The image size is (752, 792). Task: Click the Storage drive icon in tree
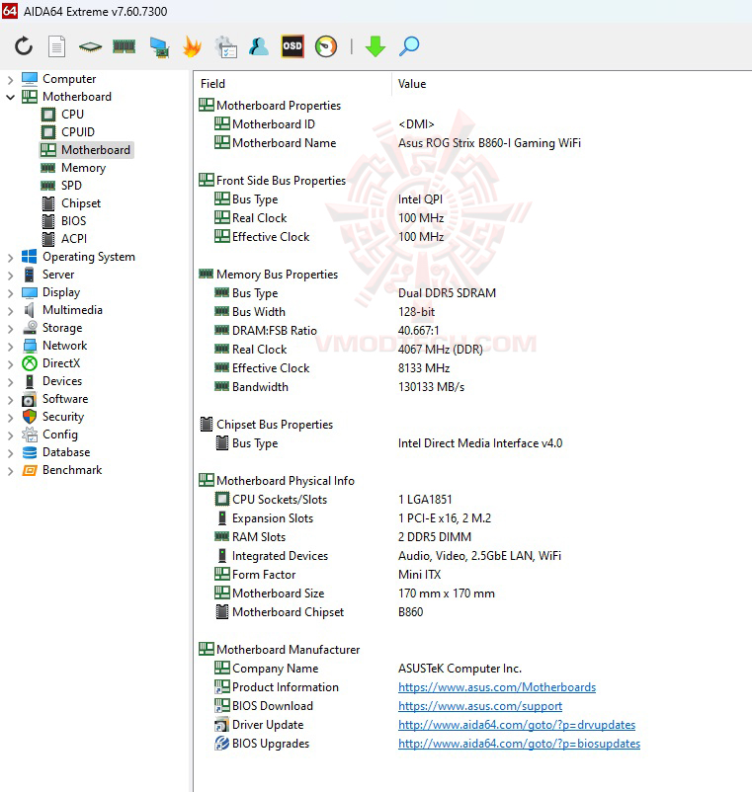tap(30, 328)
